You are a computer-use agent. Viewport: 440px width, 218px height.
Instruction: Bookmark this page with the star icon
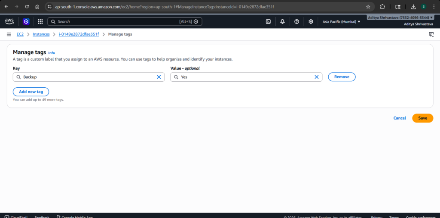coord(368,7)
